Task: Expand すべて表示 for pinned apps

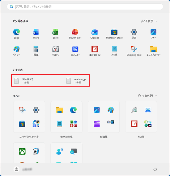Action: (149, 21)
